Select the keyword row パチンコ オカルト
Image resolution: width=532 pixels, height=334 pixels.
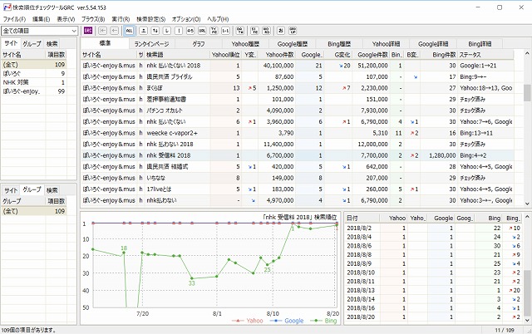pyautogui.click(x=298, y=111)
